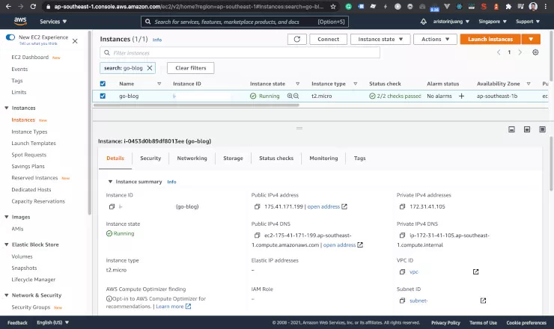This screenshot has width=554, height=329.
Task: Bookmark this page with star icon
Action: (x=333, y=6)
